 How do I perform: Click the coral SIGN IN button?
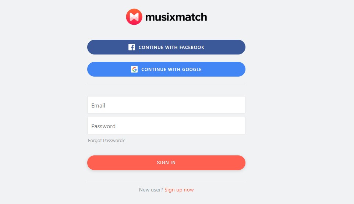(166, 163)
